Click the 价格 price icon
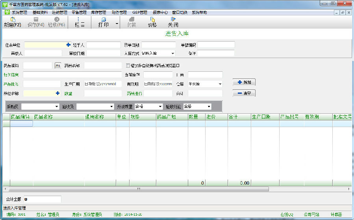Viewport: 354px width, 220px height. coord(152,19)
